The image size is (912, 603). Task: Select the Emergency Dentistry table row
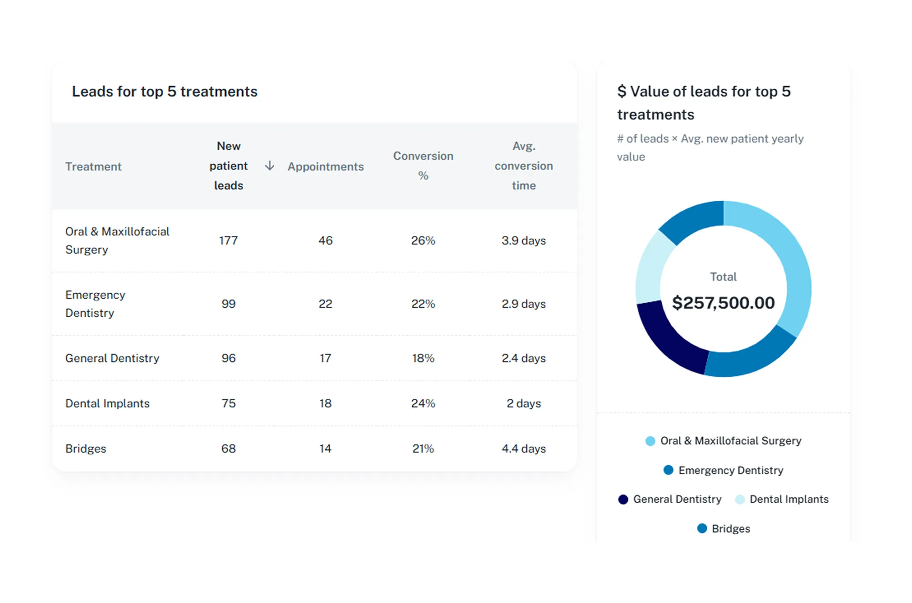tap(95, 304)
